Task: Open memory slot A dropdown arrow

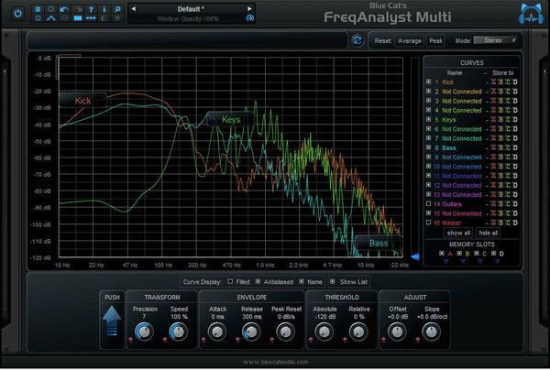Action: pos(445,261)
